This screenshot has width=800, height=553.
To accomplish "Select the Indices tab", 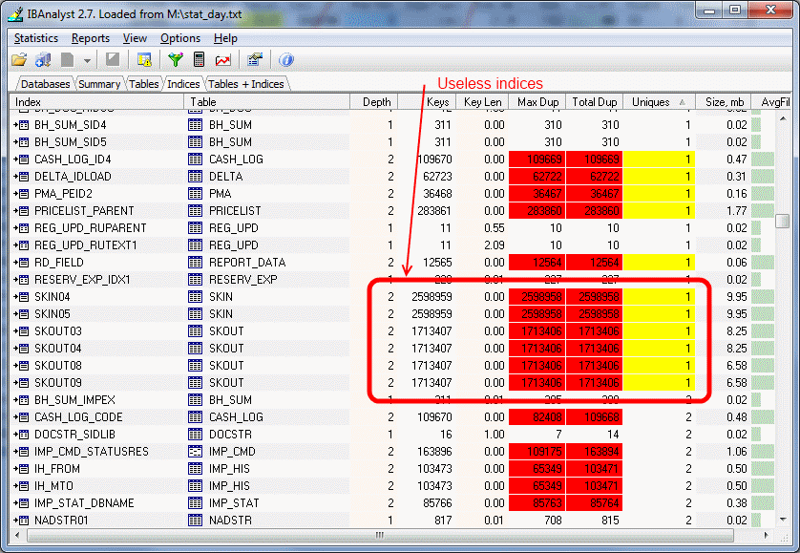I will coord(183,84).
